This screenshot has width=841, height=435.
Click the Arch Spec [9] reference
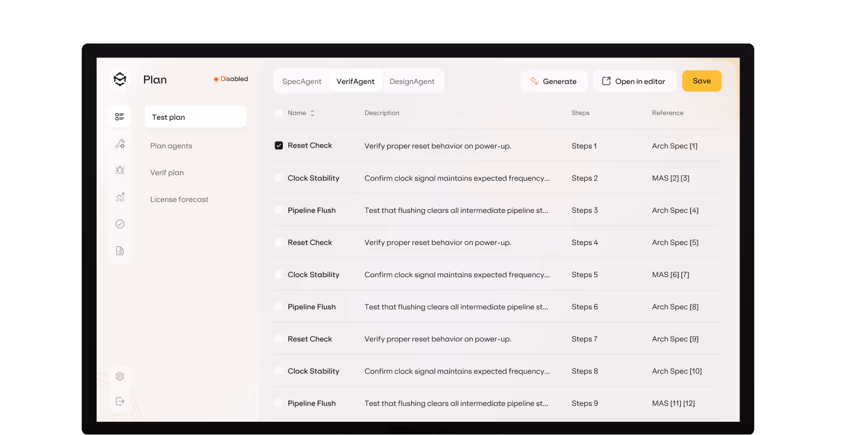click(675, 339)
